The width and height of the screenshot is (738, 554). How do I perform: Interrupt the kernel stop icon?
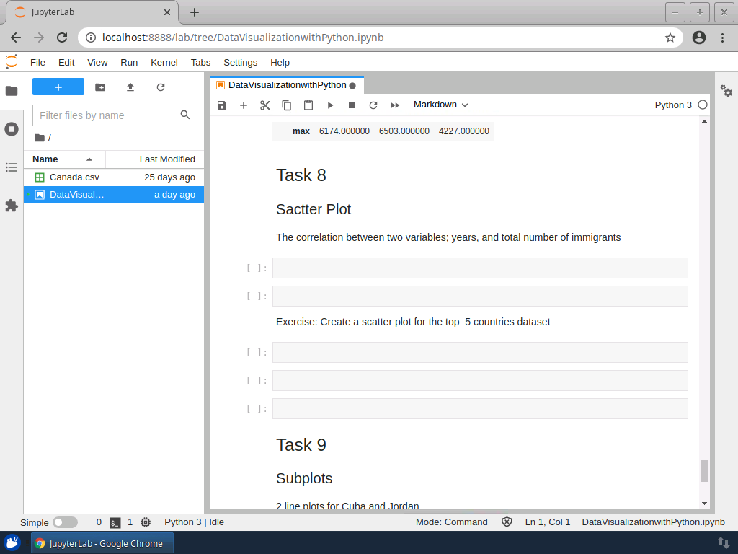pos(352,105)
